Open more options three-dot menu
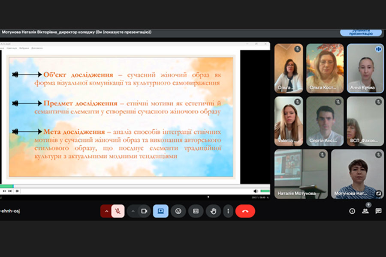 click(x=228, y=211)
